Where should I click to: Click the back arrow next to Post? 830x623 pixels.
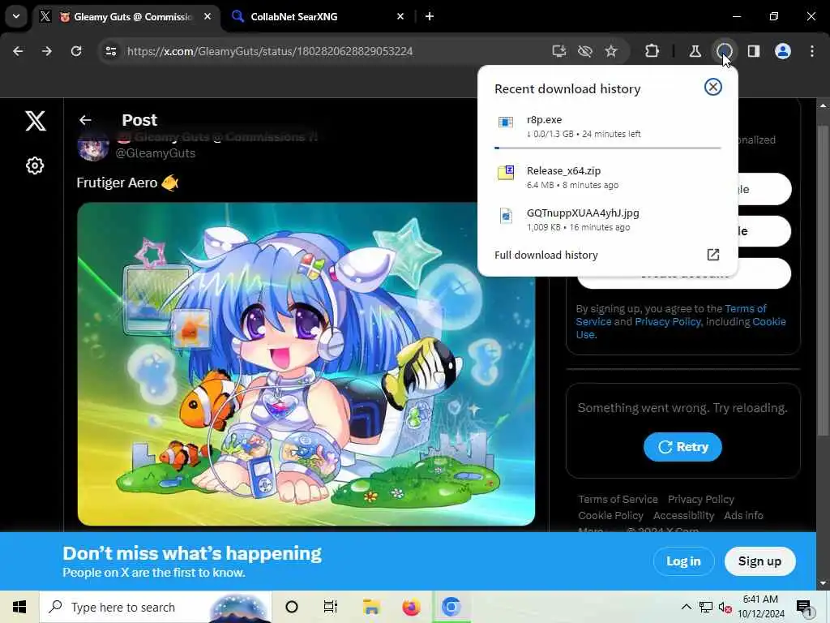pos(85,120)
